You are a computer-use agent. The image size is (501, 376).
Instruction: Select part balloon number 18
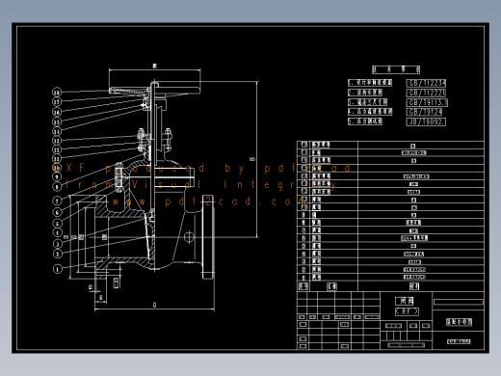(x=57, y=93)
